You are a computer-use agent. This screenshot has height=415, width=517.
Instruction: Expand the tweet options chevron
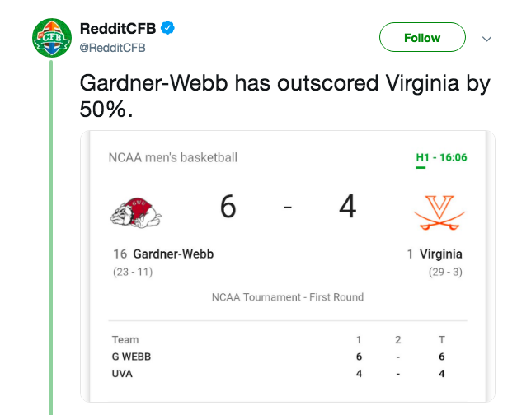click(x=486, y=39)
